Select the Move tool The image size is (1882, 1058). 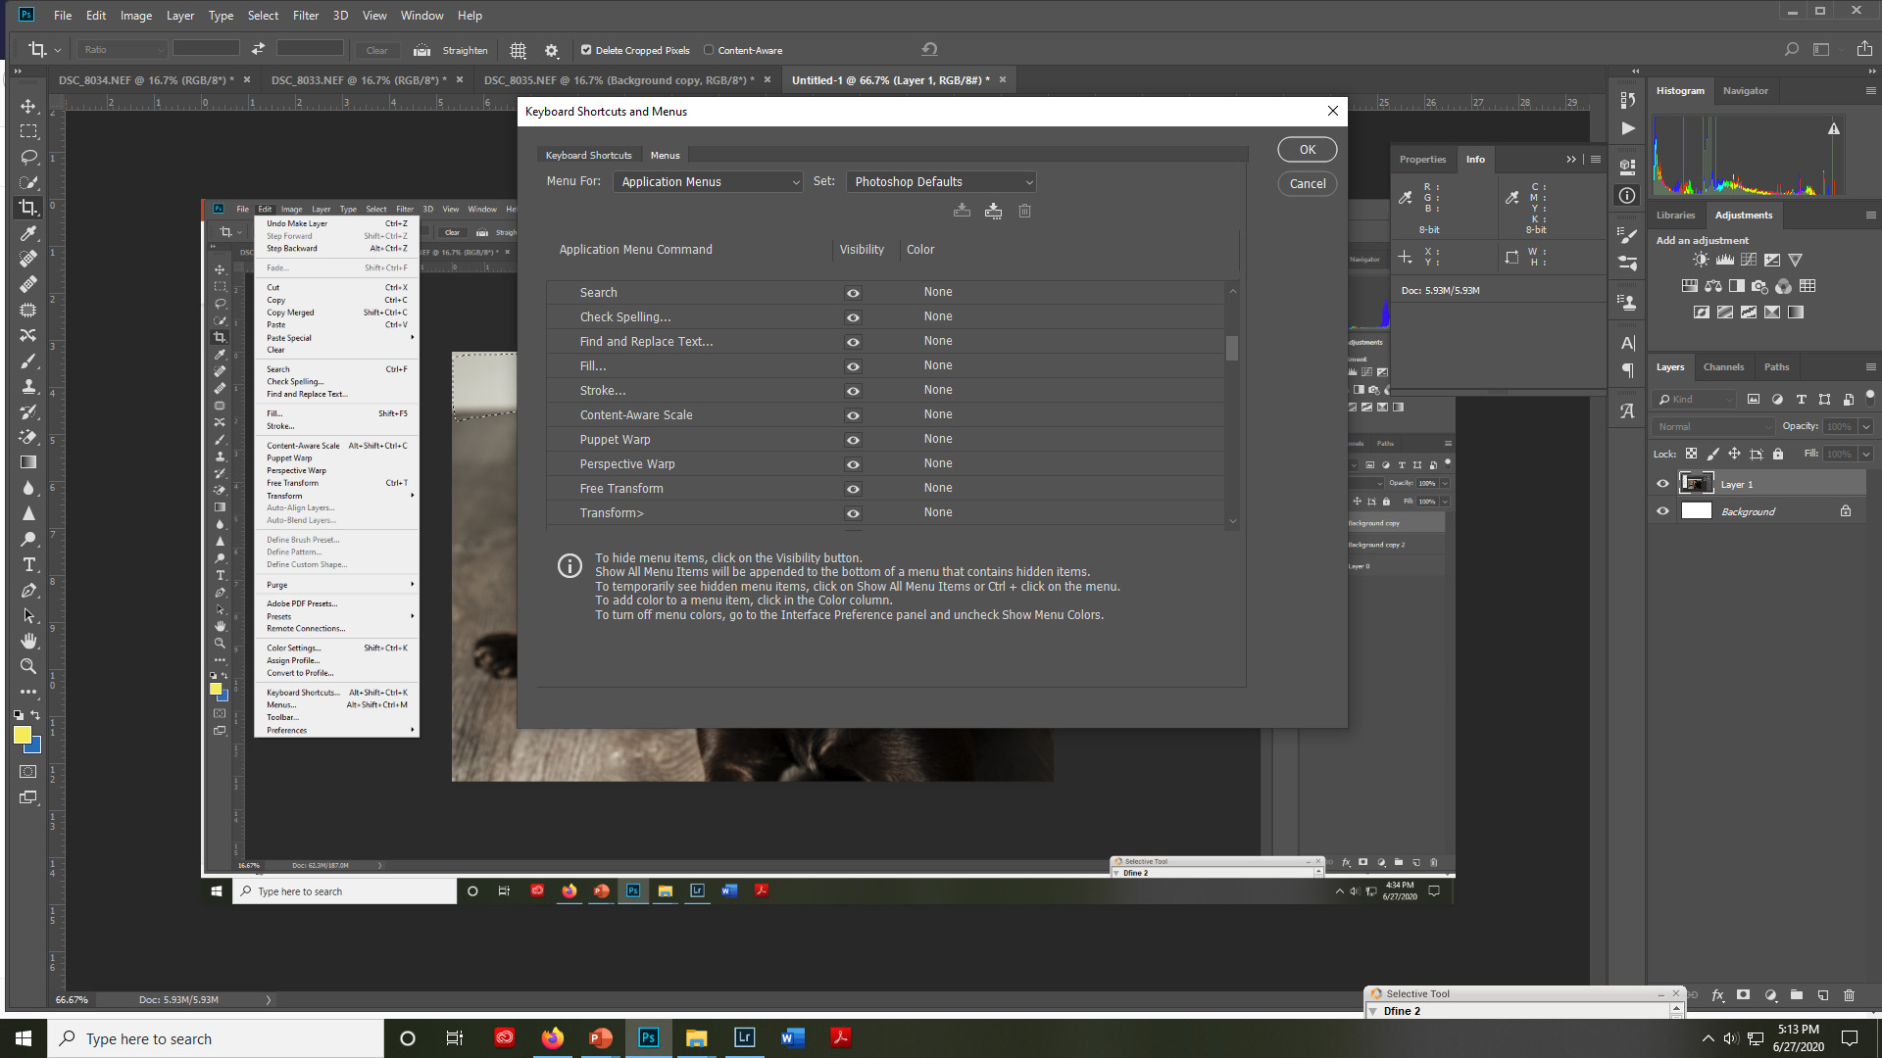tap(28, 106)
